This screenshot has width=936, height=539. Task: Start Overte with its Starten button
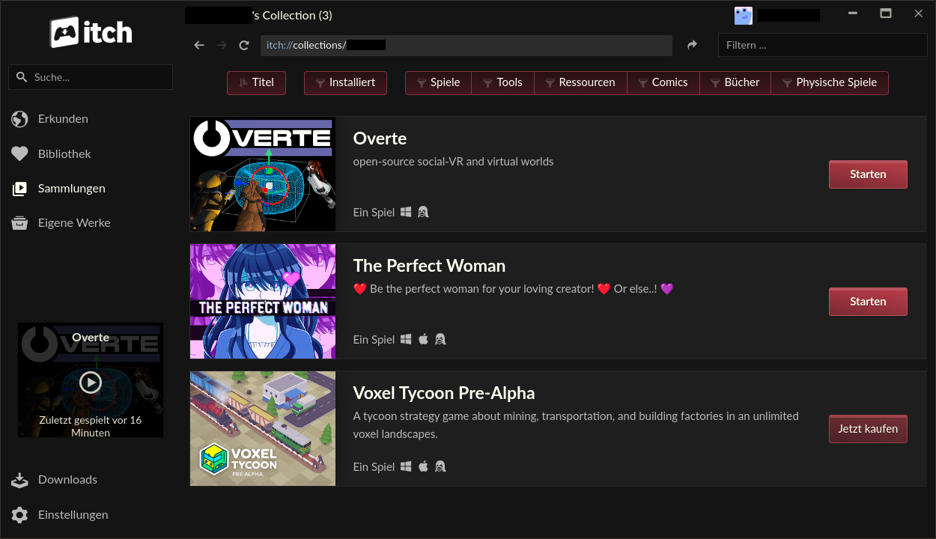[868, 174]
